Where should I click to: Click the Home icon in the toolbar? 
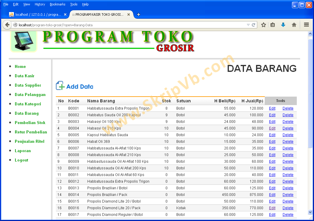(294, 25)
